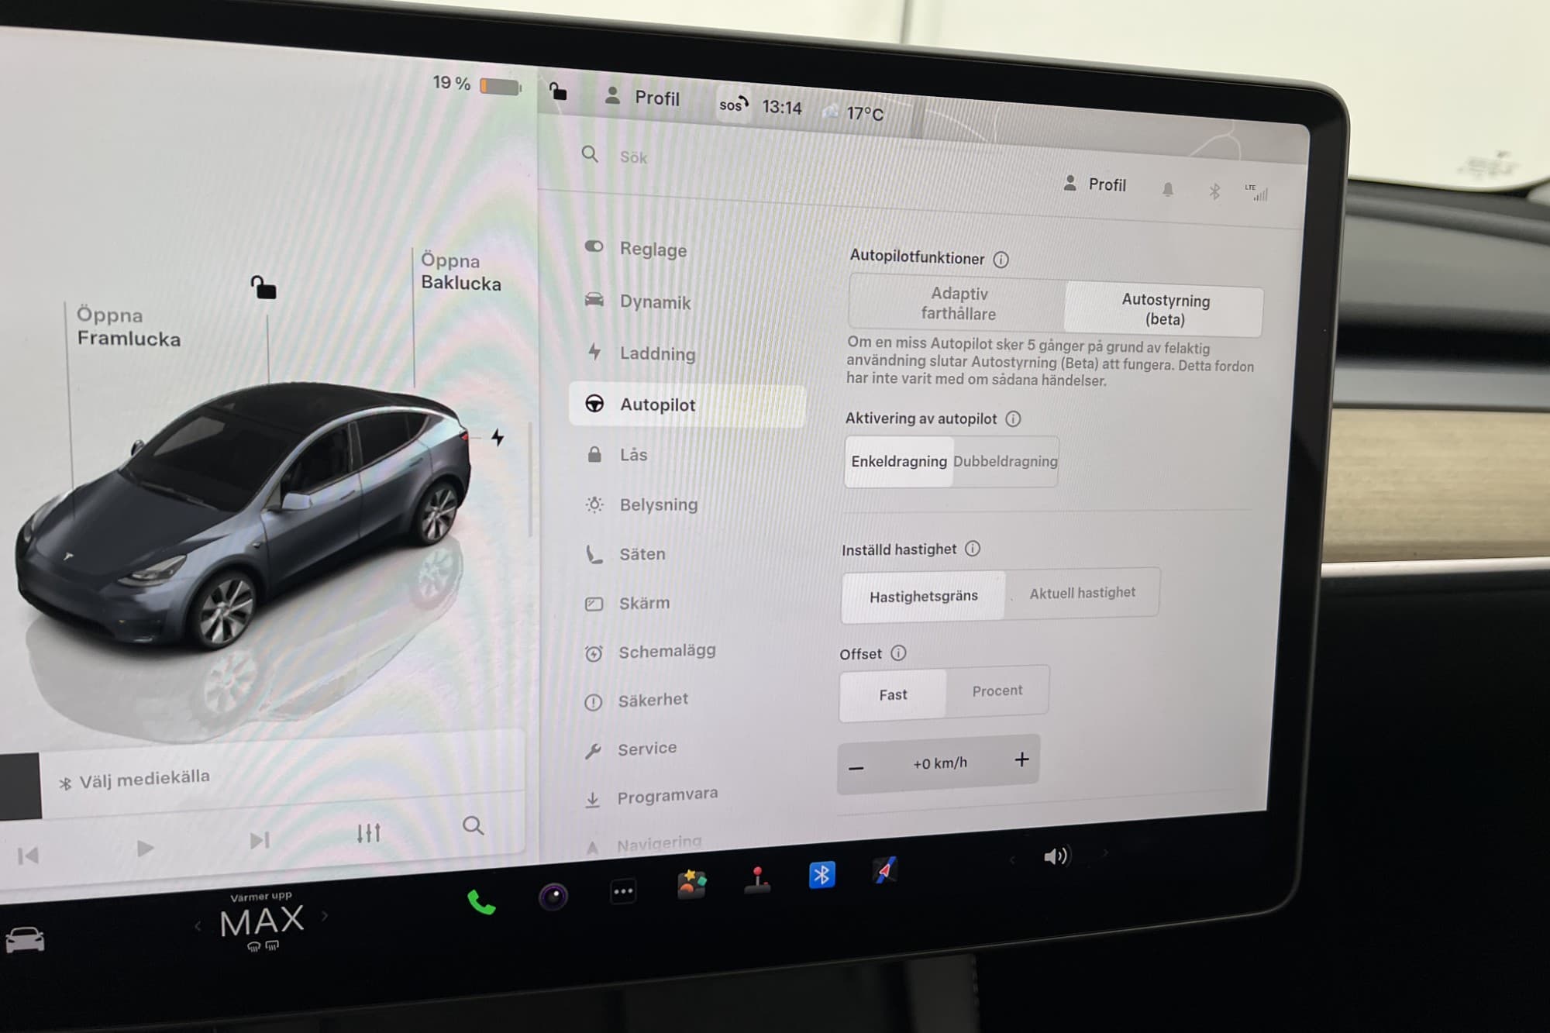This screenshot has width=1550, height=1033.
Task: Open the dashcam camera app
Action: 553,897
